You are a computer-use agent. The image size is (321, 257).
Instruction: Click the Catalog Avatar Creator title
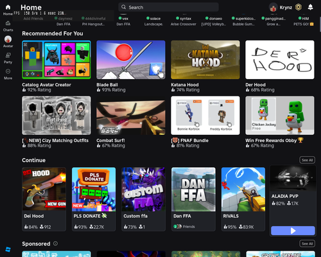coord(46,85)
